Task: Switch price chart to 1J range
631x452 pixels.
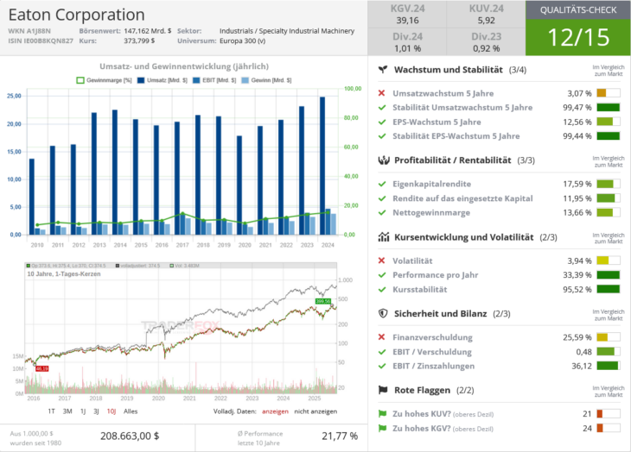Action: (83, 411)
